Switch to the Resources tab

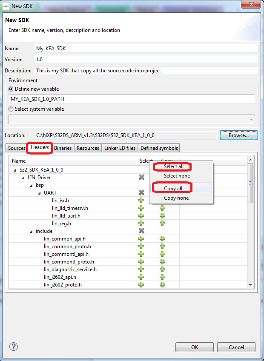[88, 148]
